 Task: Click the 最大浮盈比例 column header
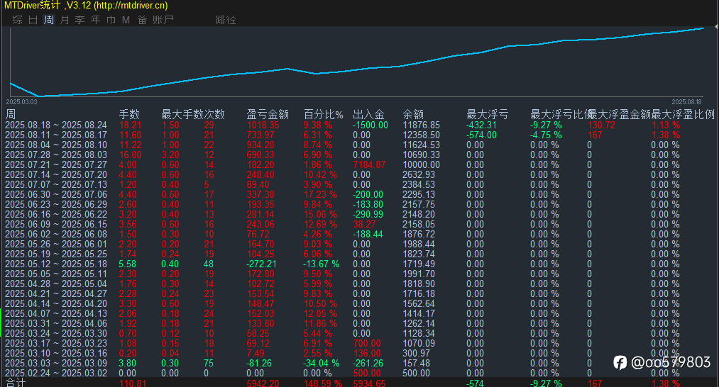683,114
